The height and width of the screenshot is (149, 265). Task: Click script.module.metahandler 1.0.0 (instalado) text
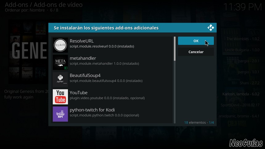click(104, 63)
